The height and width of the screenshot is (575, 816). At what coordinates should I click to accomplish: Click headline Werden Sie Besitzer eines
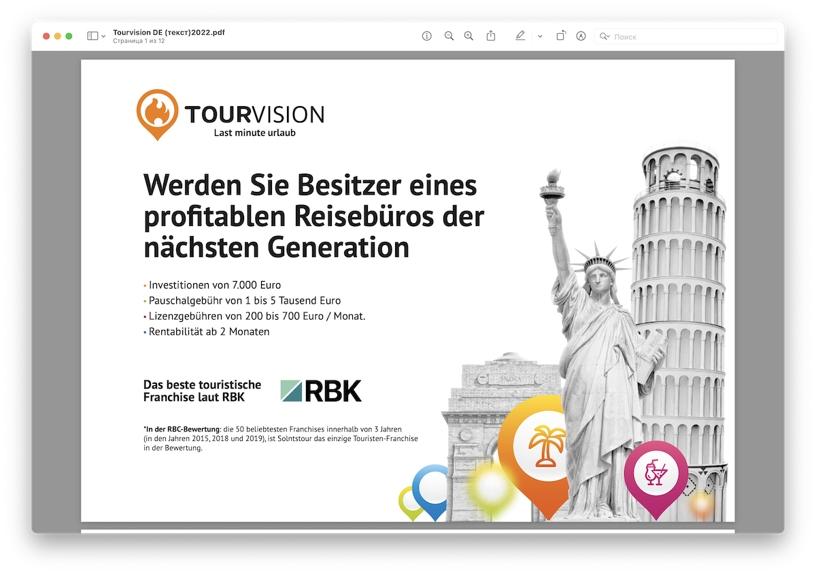tap(310, 185)
